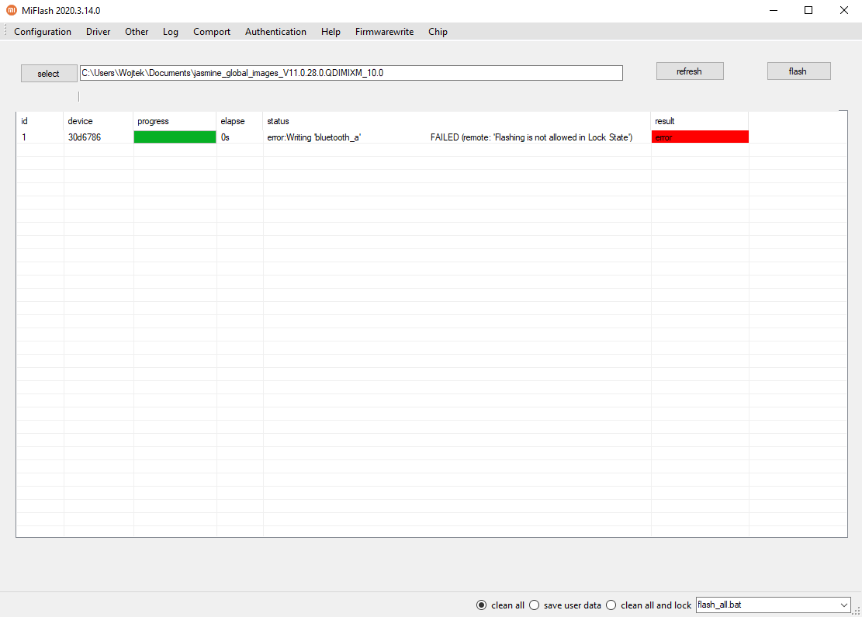Open the Other menu
862x617 pixels.
[137, 32]
